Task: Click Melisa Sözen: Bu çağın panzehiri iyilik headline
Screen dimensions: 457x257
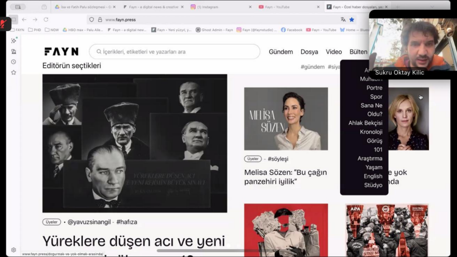Action: tap(286, 177)
